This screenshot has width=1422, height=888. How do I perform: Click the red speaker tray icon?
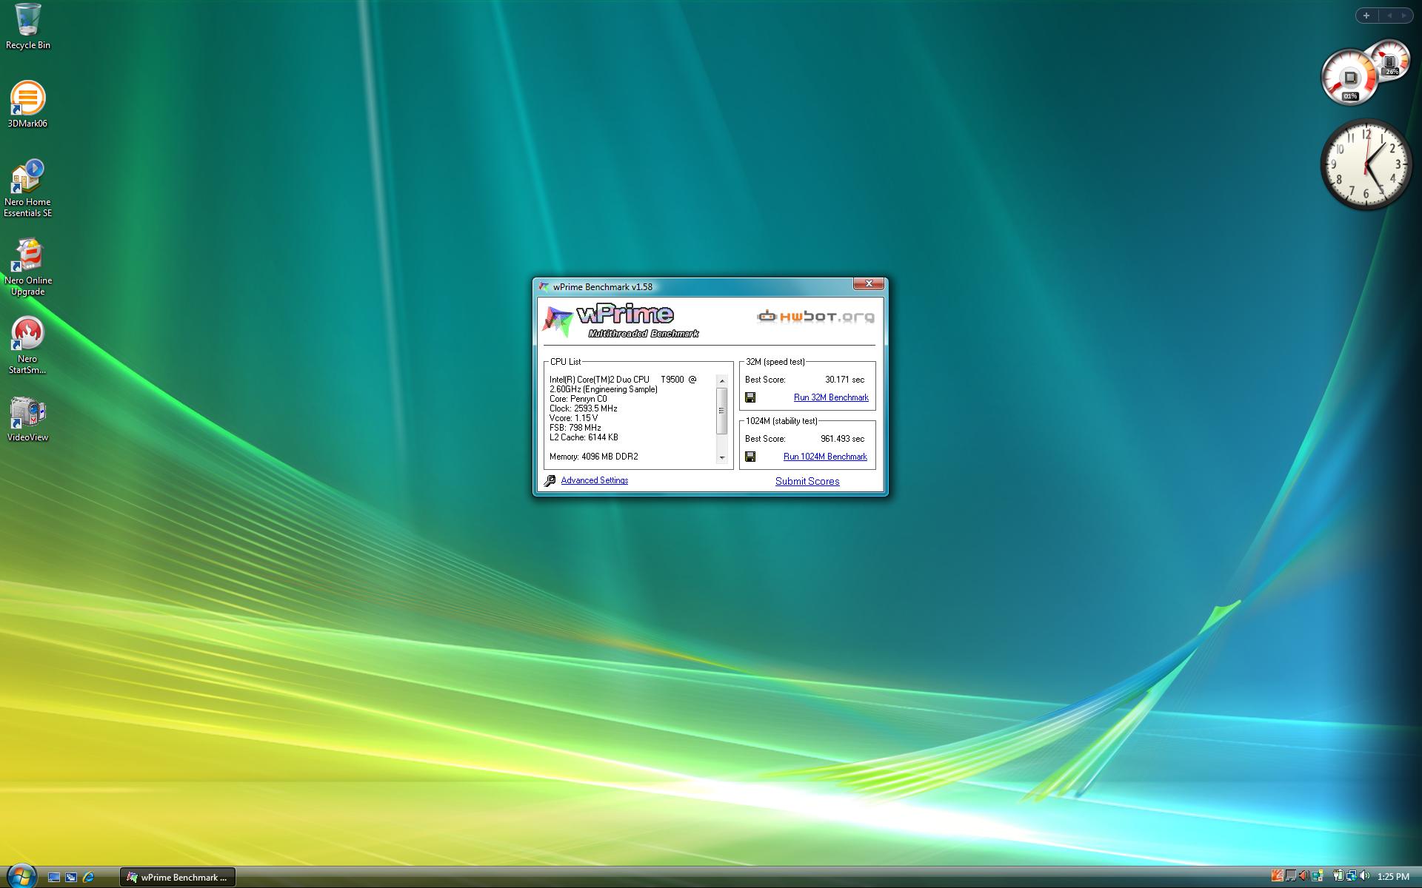[1304, 875]
